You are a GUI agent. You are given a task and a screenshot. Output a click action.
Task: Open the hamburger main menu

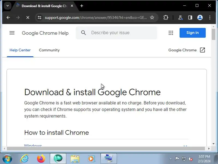point(12,33)
